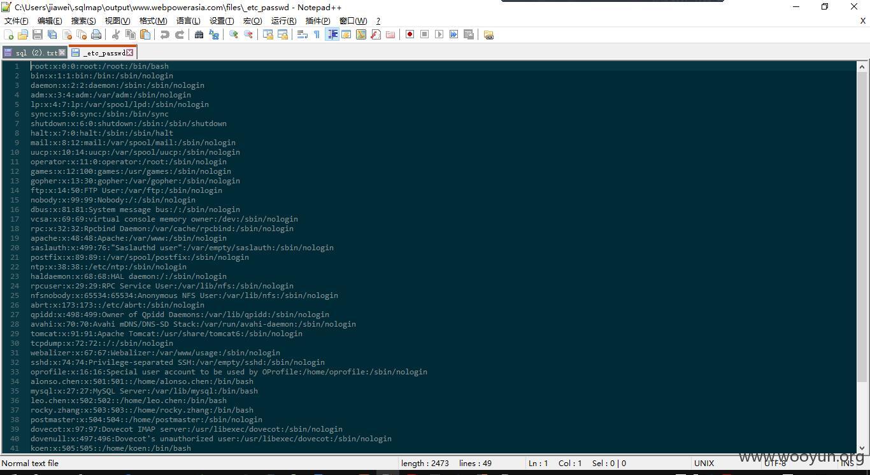This screenshot has width=870, height=475.
Task: Open the 语言(L) menu
Action: pyautogui.click(x=188, y=20)
